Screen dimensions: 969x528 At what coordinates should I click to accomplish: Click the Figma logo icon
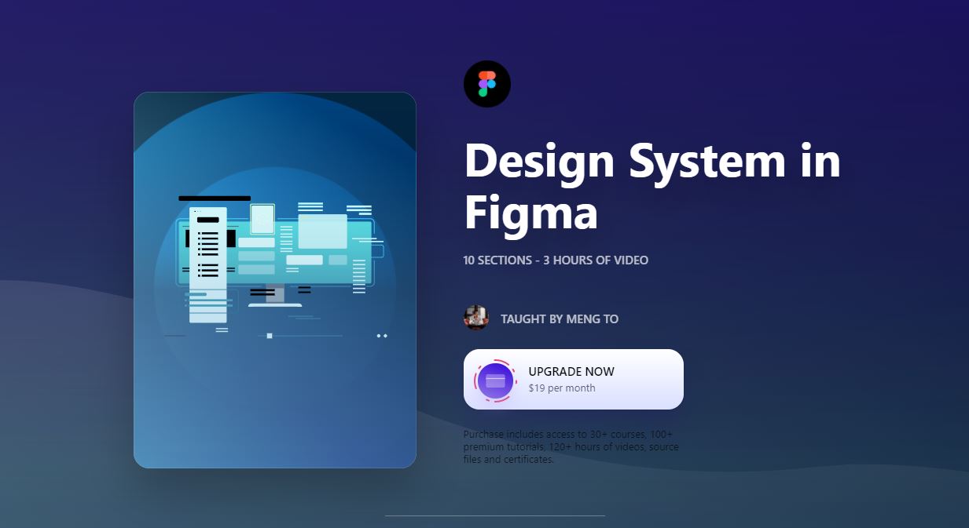[487, 84]
